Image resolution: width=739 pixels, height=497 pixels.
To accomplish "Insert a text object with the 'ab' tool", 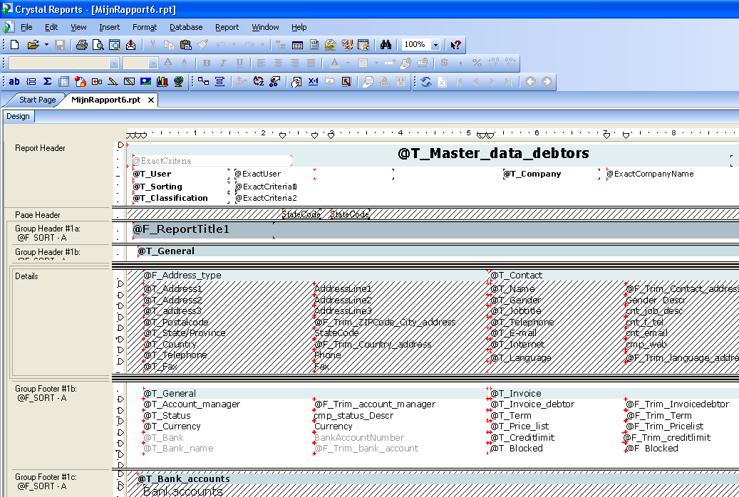I will (x=14, y=82).
